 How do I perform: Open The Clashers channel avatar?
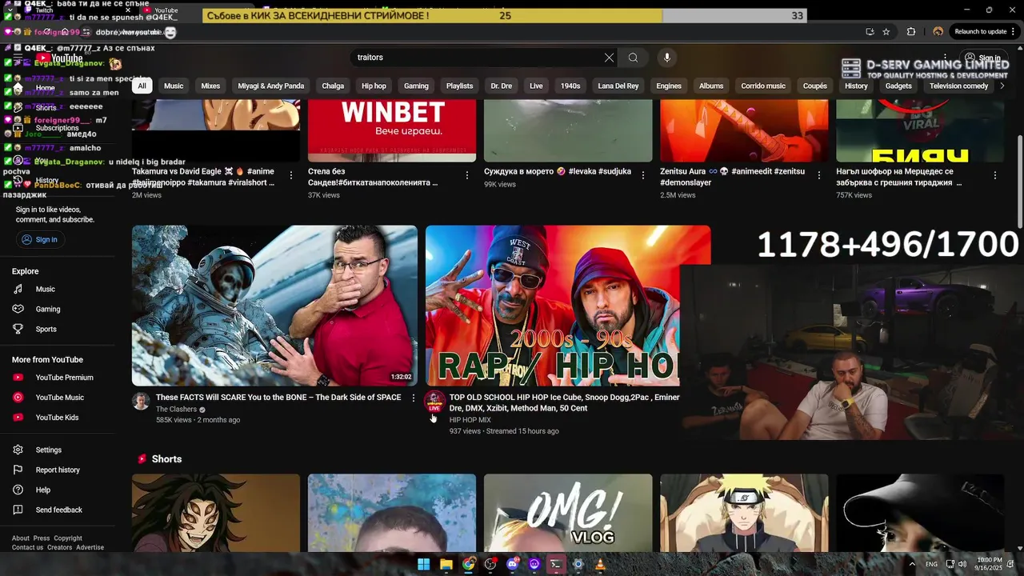pyautogui.click(x=141, y=402)
